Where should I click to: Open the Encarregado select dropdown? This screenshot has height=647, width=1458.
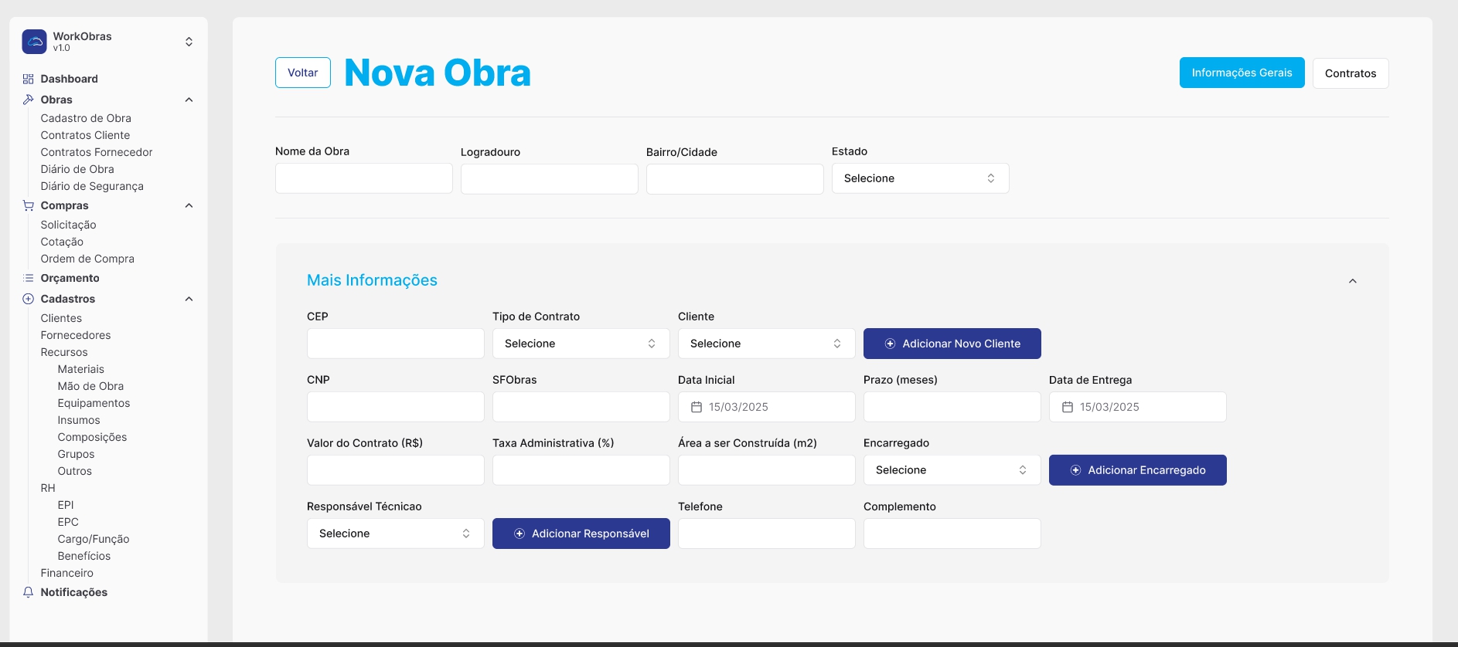click(952, 470)
